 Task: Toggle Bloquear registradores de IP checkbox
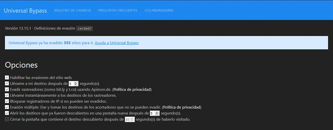tap(7, 101)
